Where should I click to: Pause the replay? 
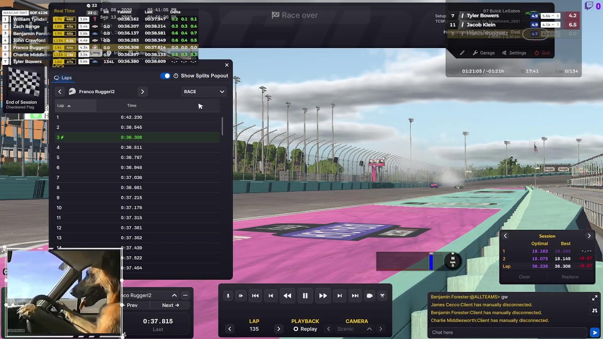(305, 296)
